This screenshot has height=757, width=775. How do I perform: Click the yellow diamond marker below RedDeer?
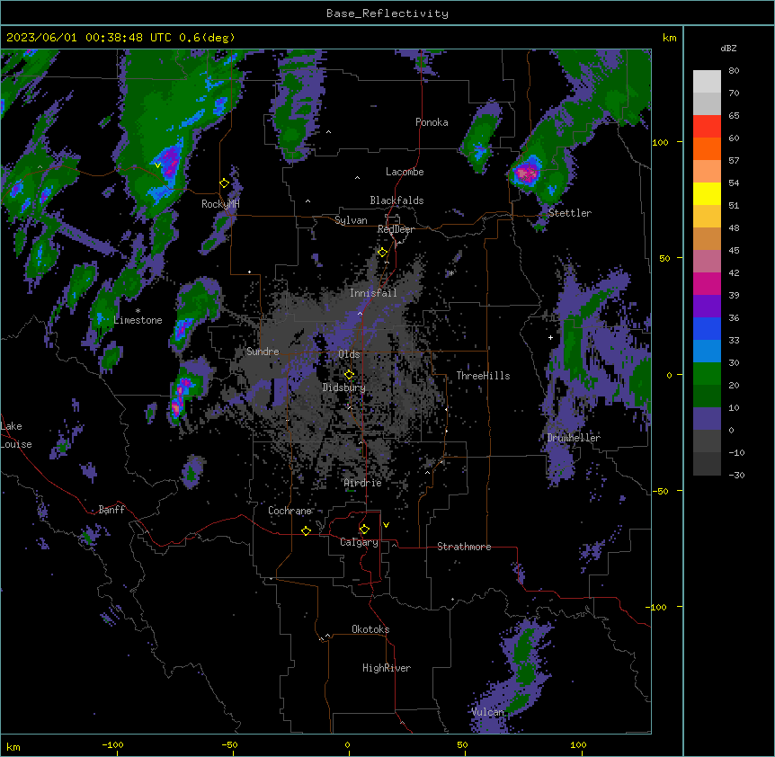point(383,253)
